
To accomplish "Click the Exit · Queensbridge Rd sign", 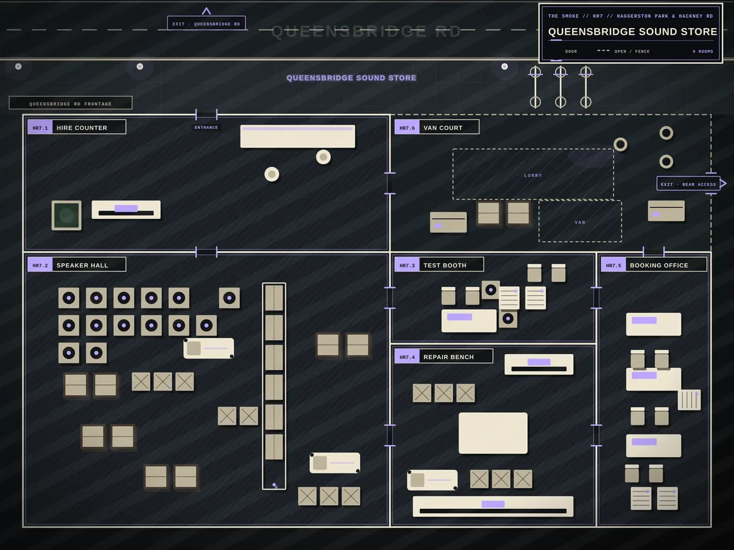I will click(x=206, y=23).
